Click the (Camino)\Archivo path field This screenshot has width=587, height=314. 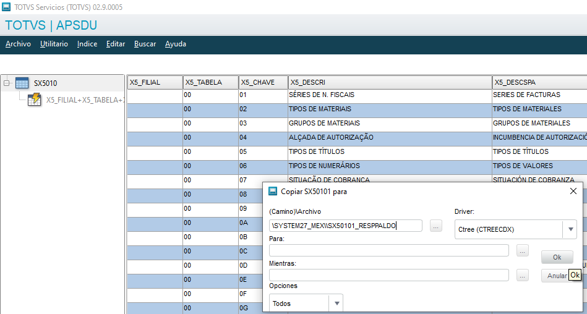point(346,226)
